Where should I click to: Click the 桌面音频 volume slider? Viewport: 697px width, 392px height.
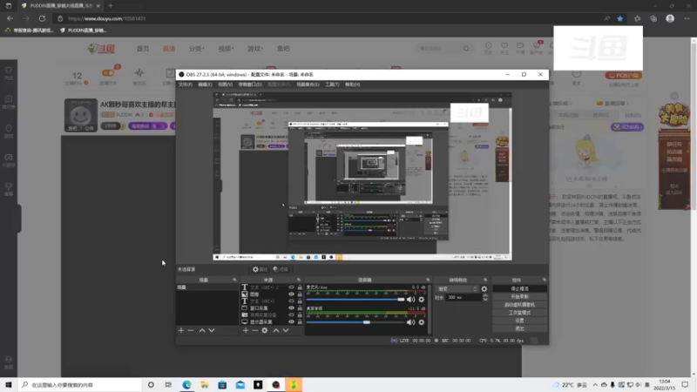pos(355,322)
